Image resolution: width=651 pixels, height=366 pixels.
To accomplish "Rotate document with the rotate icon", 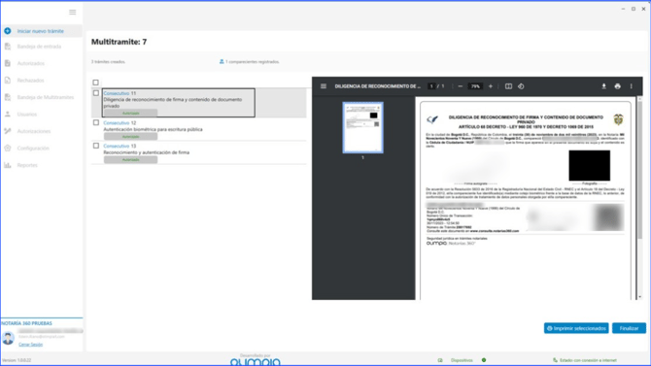I will tap(521, 86).
